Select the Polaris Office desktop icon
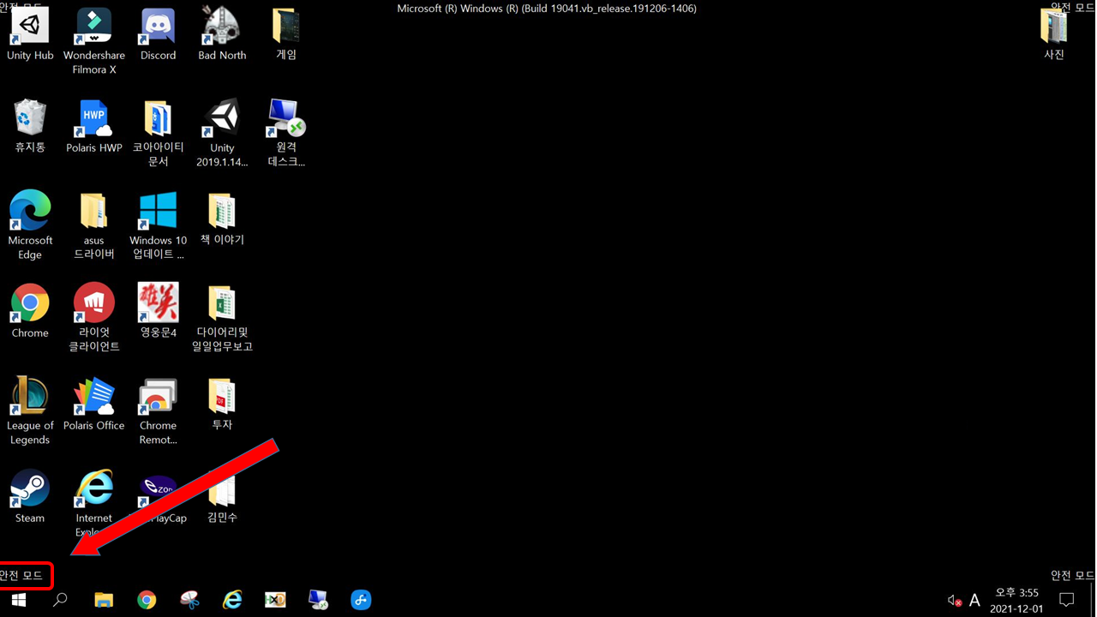This screenshot has width=1097, height=617. [94, 404]
